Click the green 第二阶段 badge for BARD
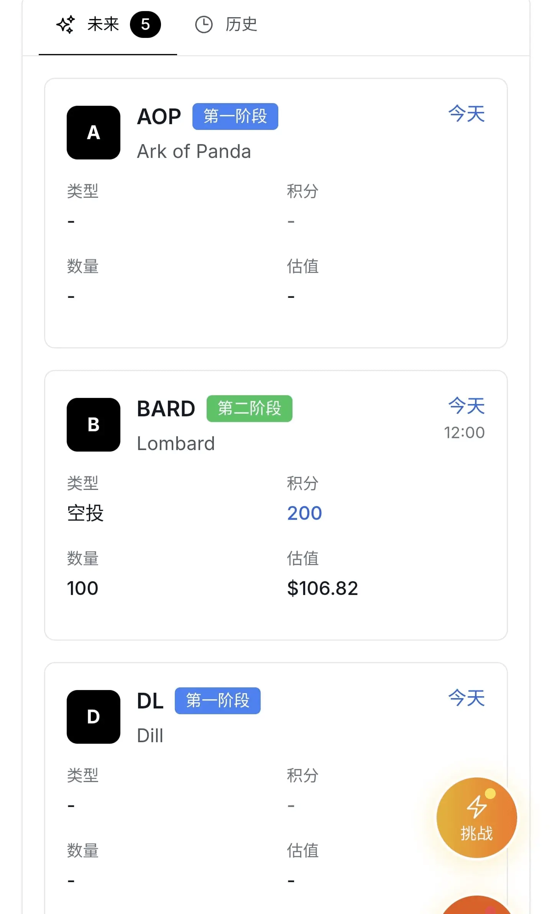 click(250, 409)
